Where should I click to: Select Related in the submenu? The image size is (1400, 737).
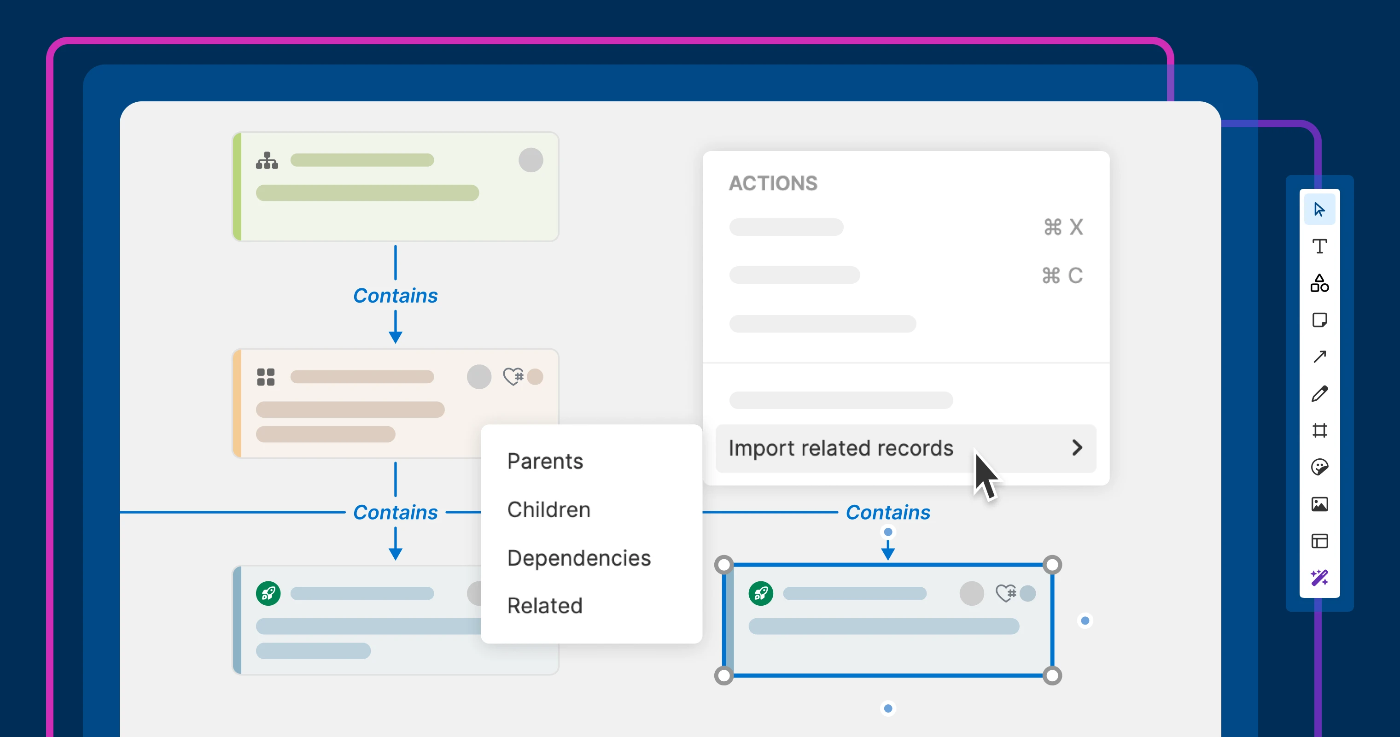tap(544, 605)
